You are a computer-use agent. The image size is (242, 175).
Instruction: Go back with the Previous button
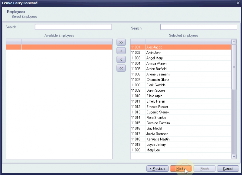[157, 169]
